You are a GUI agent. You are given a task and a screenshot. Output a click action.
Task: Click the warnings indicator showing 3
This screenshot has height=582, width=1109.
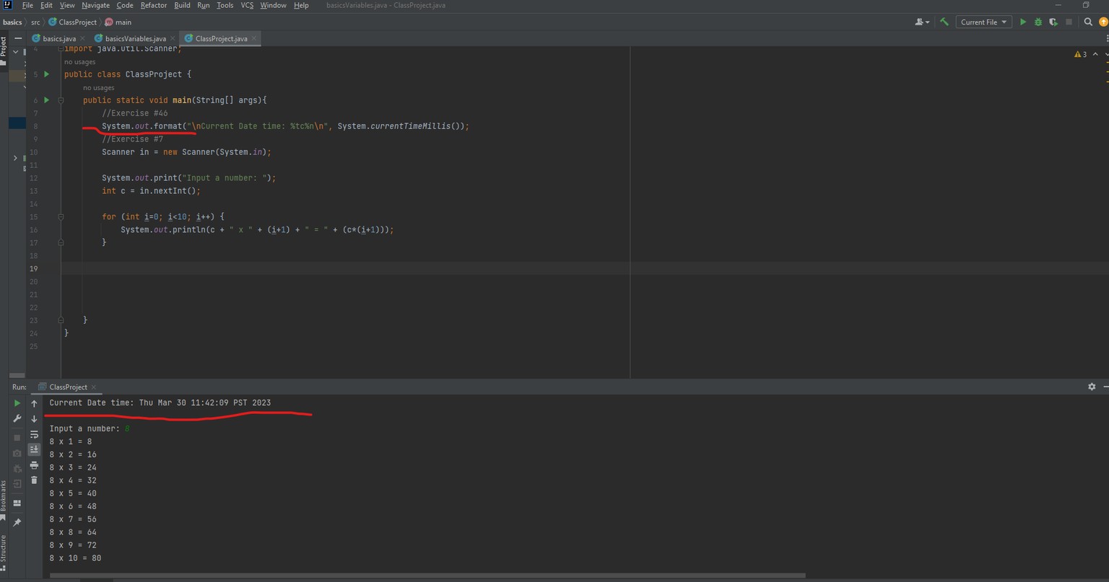click(1080, 54)
